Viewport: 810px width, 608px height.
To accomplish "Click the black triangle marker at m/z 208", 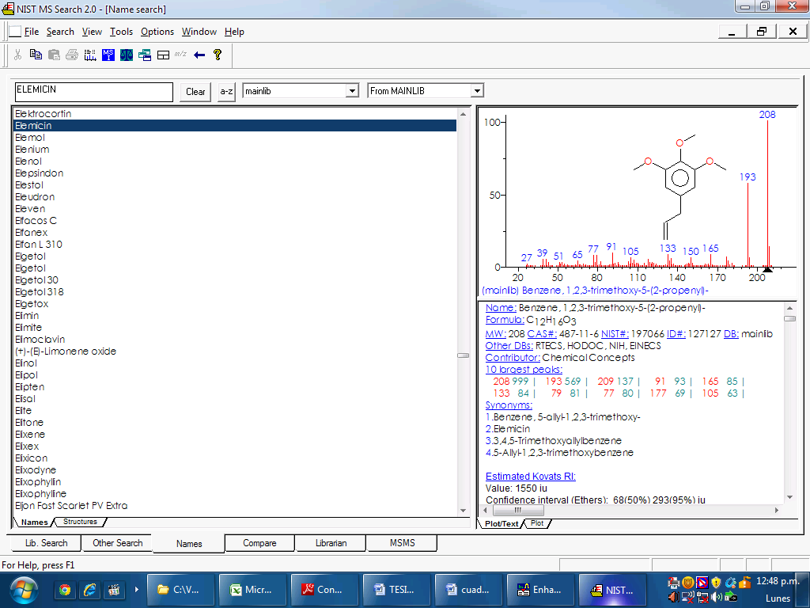I will tap(767, 269).
